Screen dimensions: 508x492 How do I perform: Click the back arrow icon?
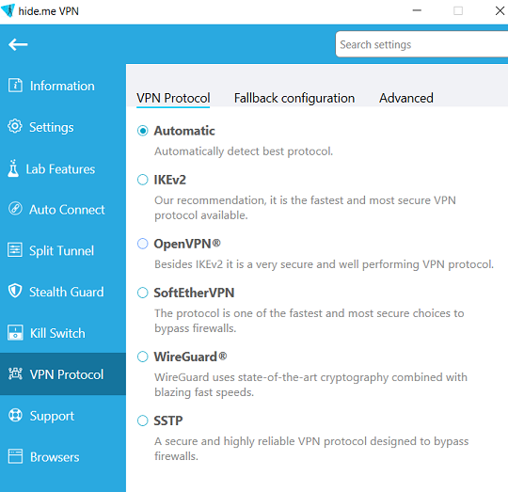coord(18,44)
